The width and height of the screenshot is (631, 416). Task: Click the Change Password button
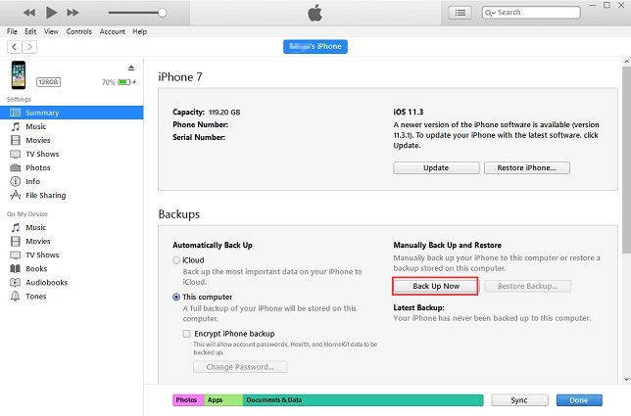(x=240, y=367)
